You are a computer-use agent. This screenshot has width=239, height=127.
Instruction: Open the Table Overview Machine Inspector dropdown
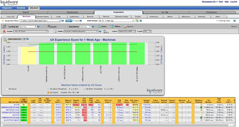[x=81, y=31]
